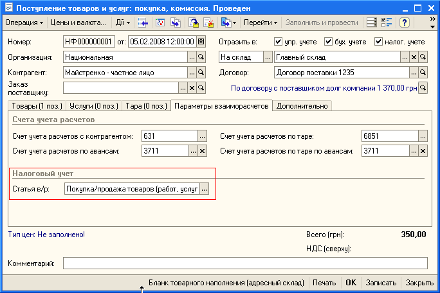440x293 pixels.
Task: Click the Цены и валюта toolbar button
Action: point(77,22)
